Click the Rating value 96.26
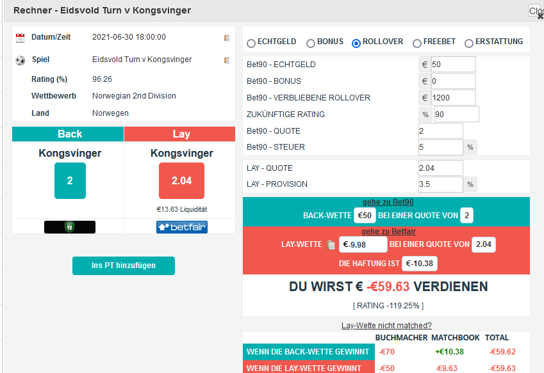Image resolution: width=544 pixels, height=373 pixels. (102, 79)
